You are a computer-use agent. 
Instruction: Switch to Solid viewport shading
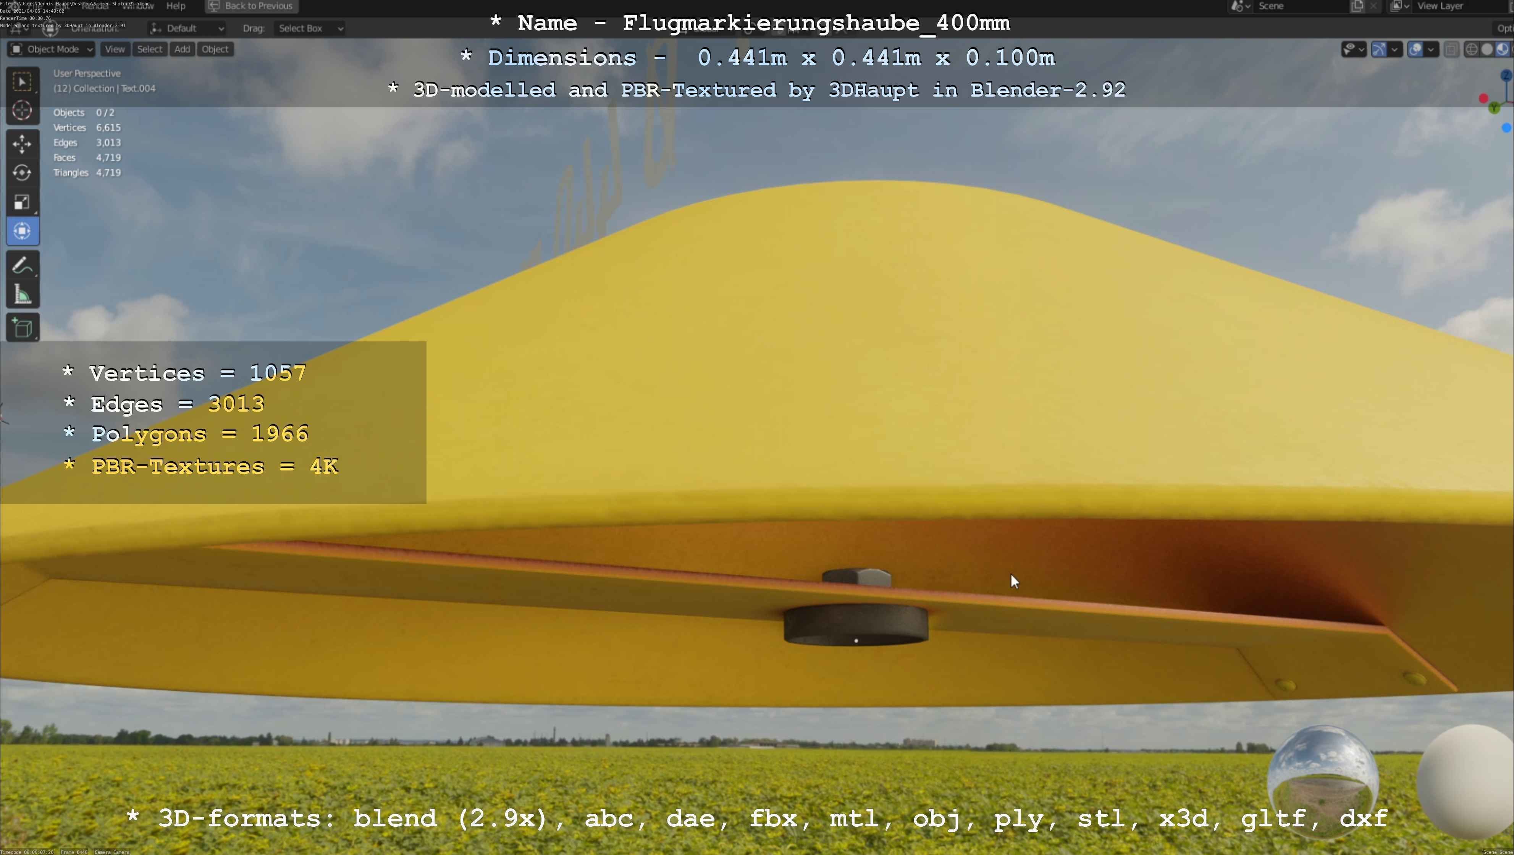[1487, 49]
